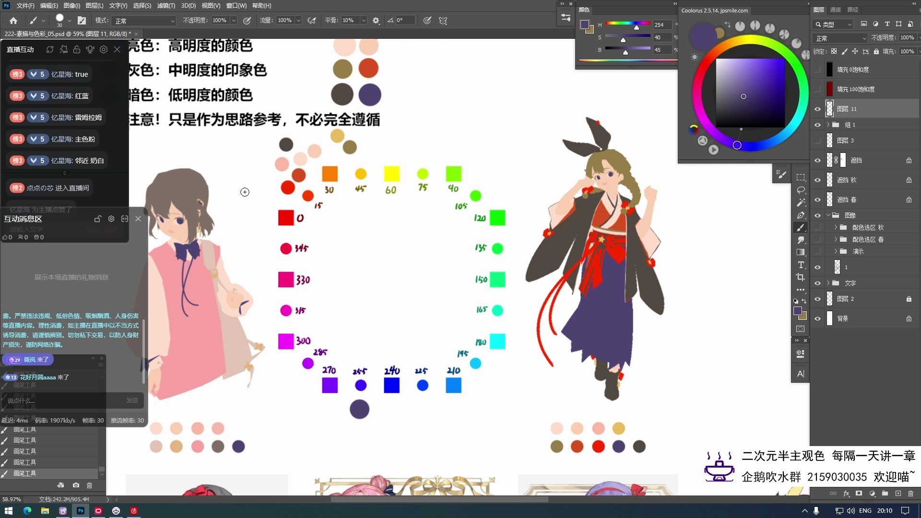Open Brush Settings panel icon in dock

[782, 174]
